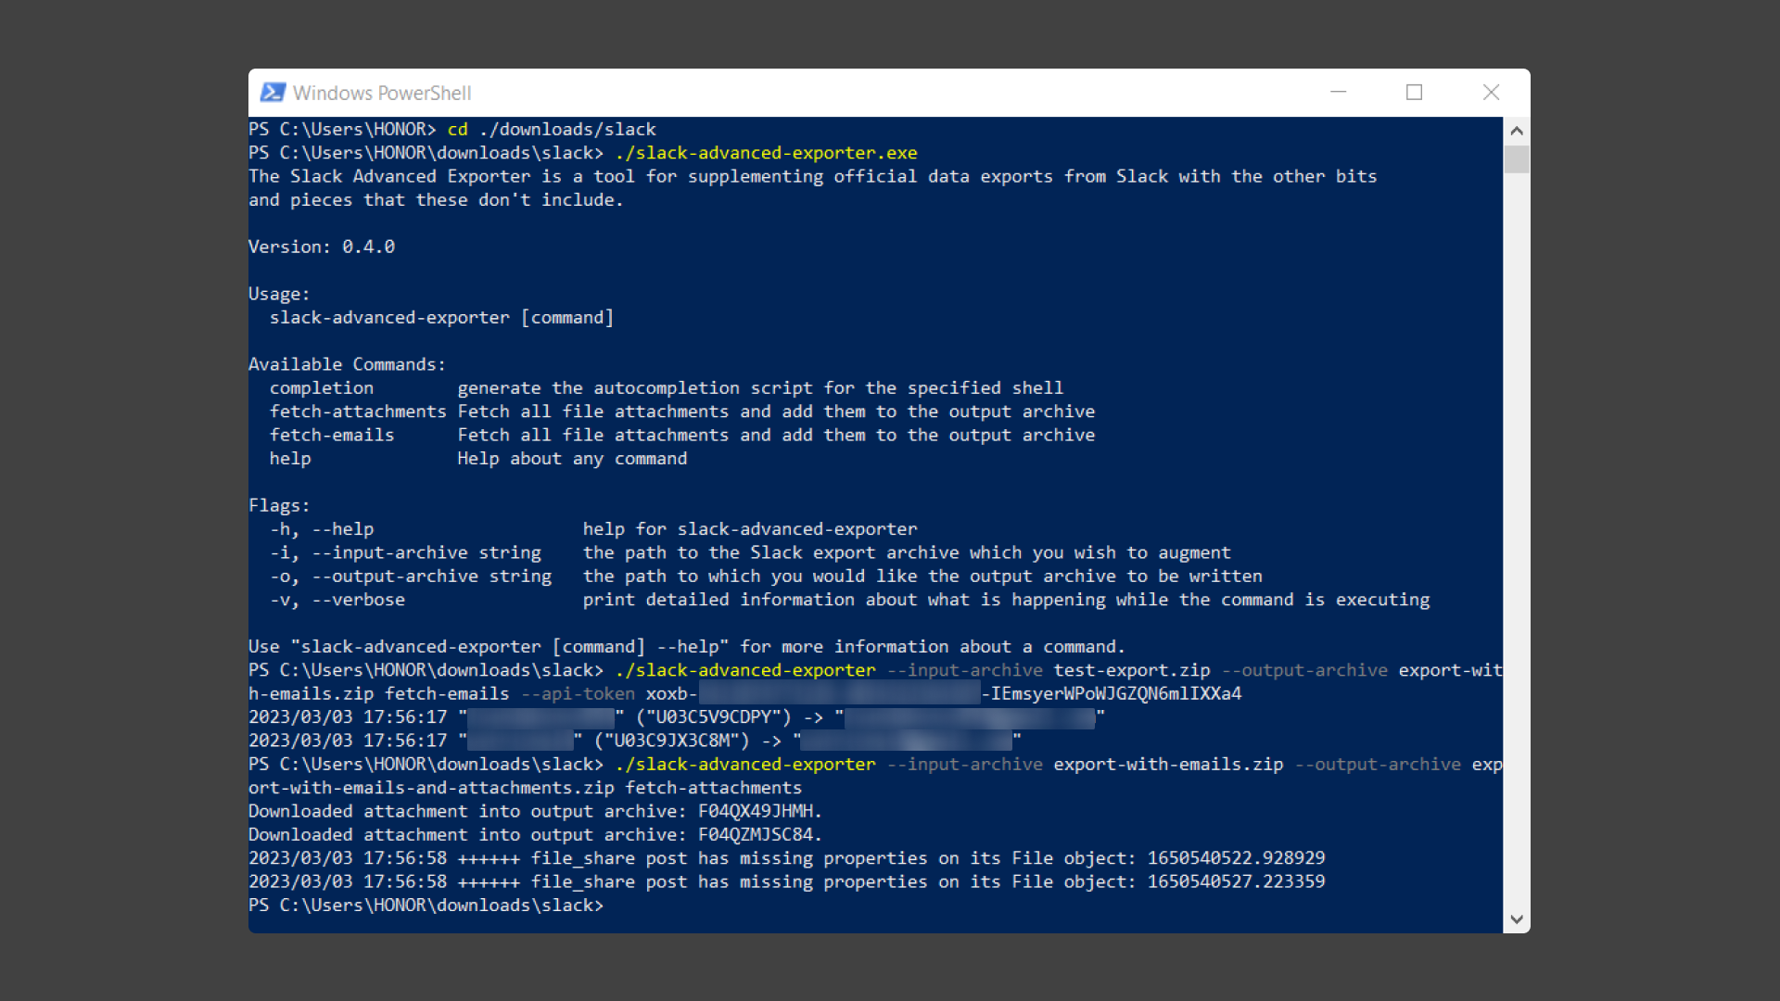
Task: Close the Windows PowerShell window
Action: click(x=1491, y=93)
